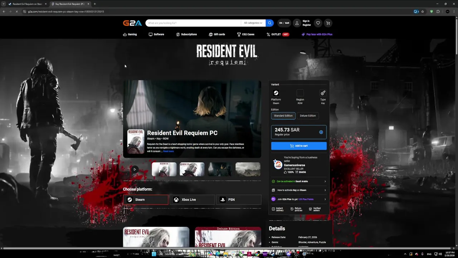Expand How to activate Key on Steam

tap(299, 190)
